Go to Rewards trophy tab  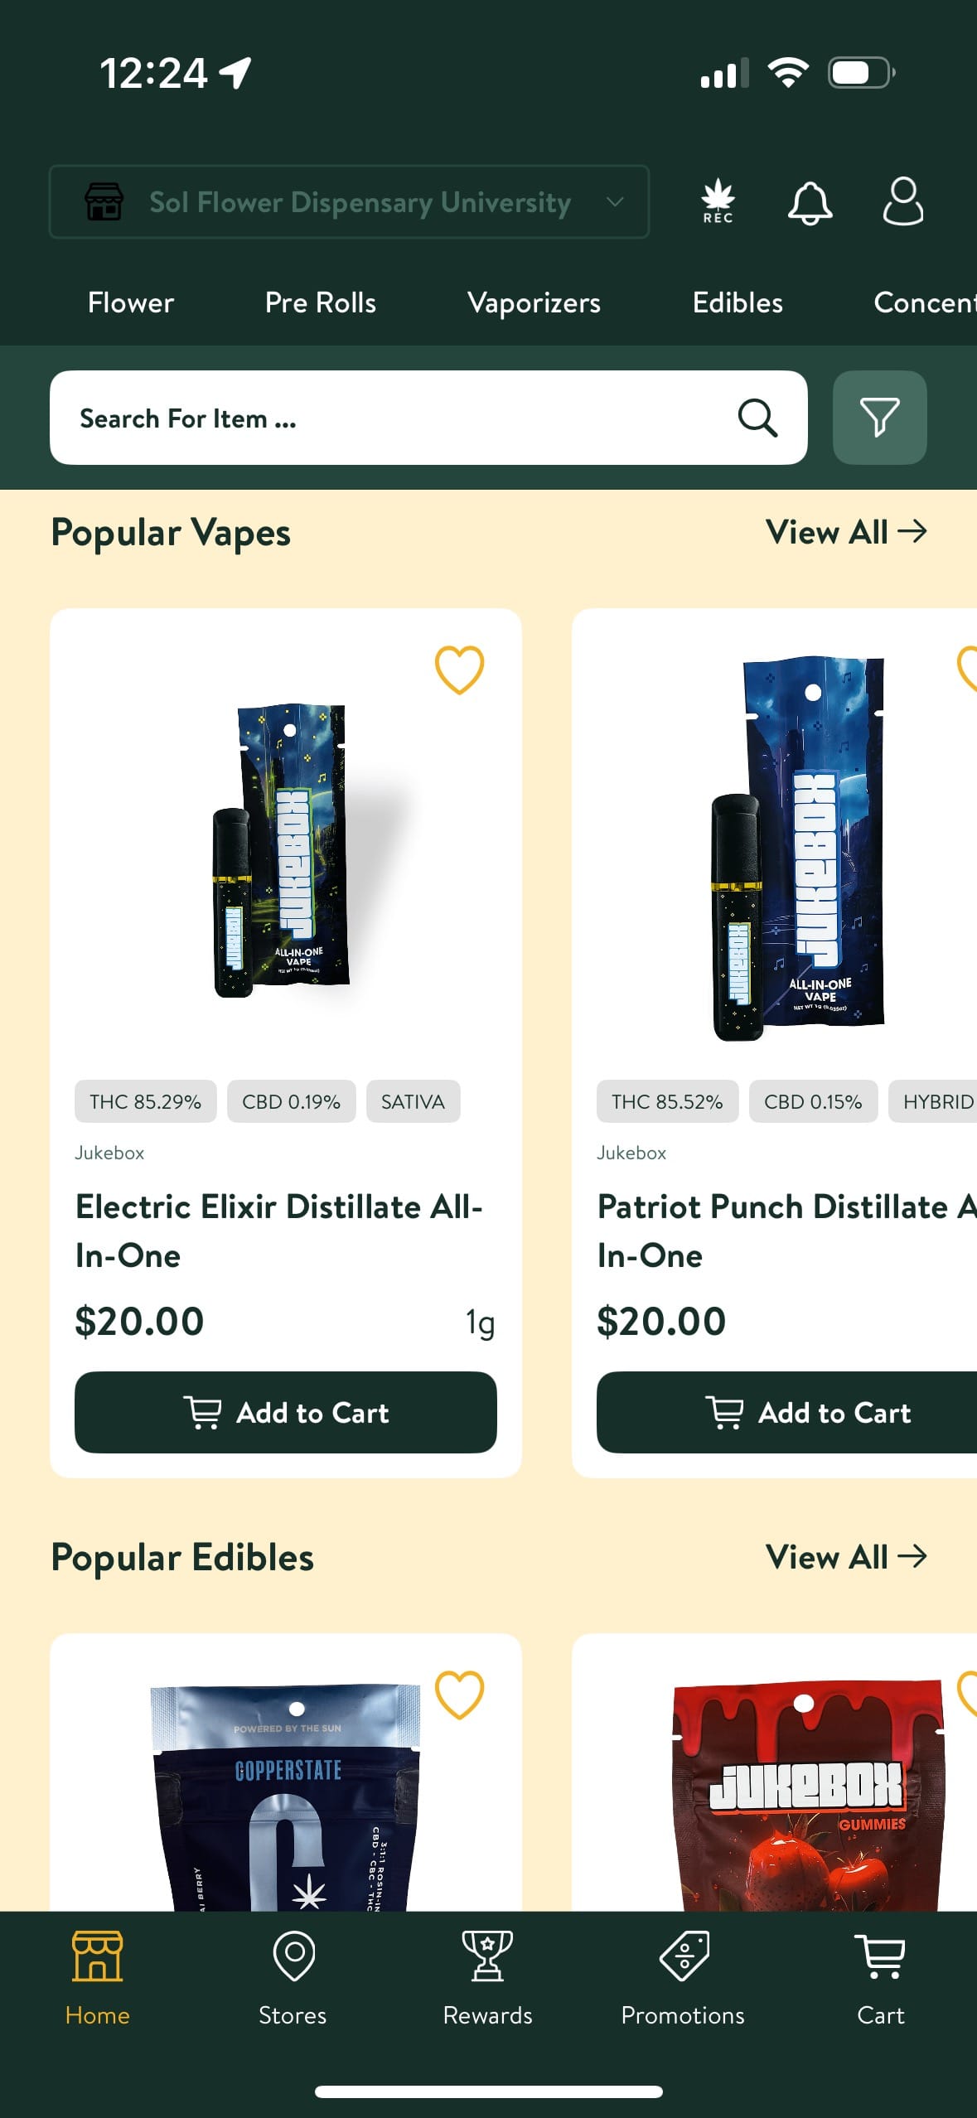click(487, 1978)
